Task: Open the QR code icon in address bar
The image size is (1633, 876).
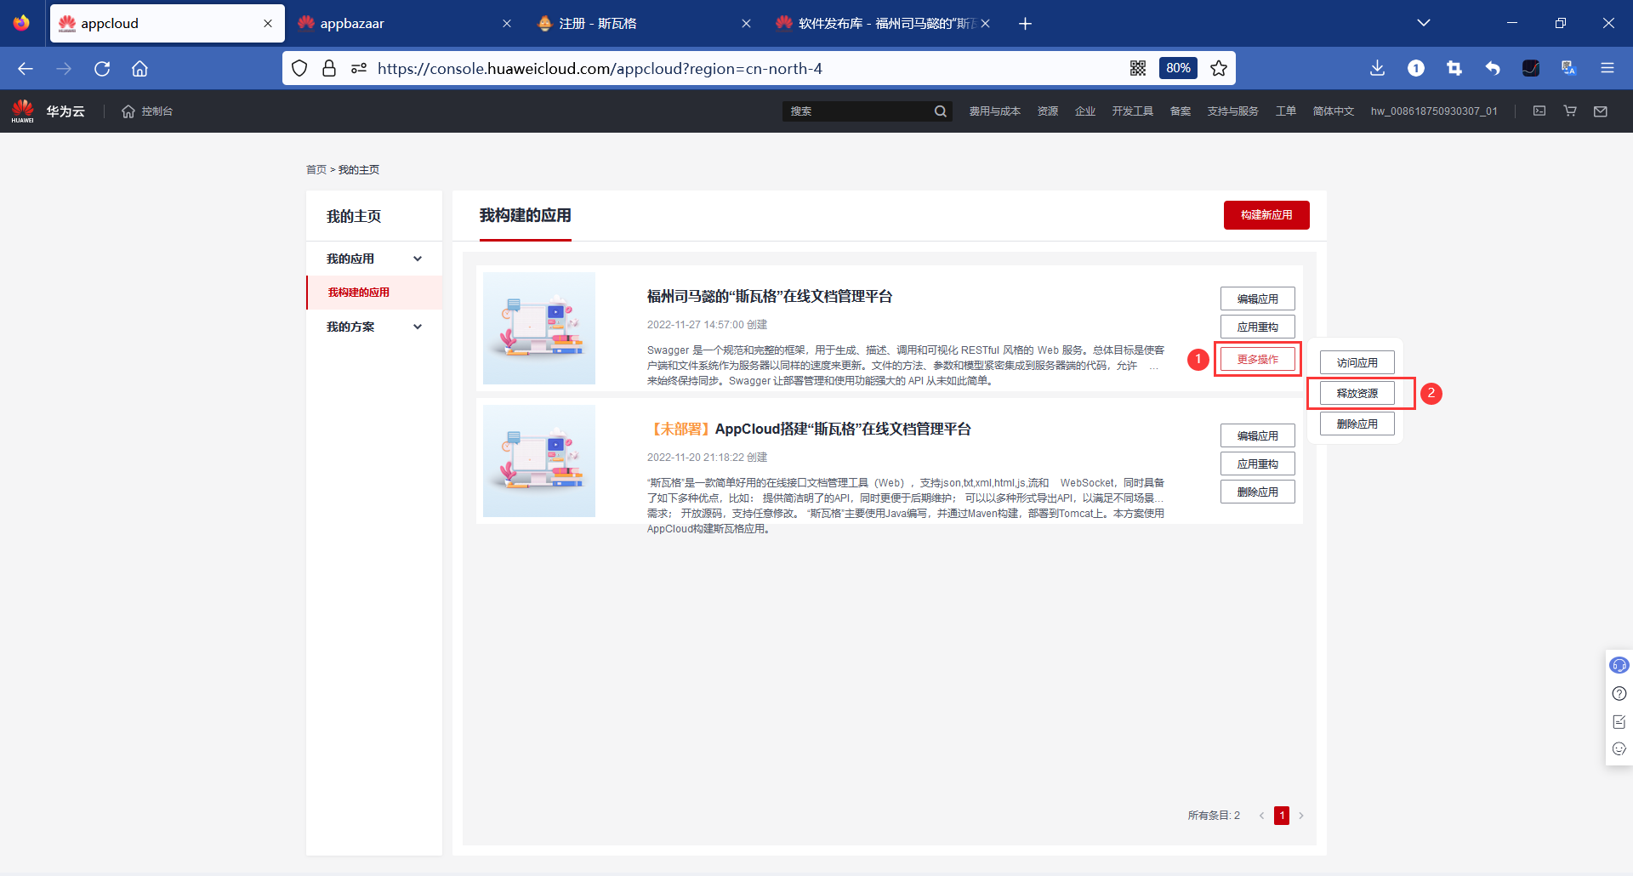Action: [x=1138, y=69]
